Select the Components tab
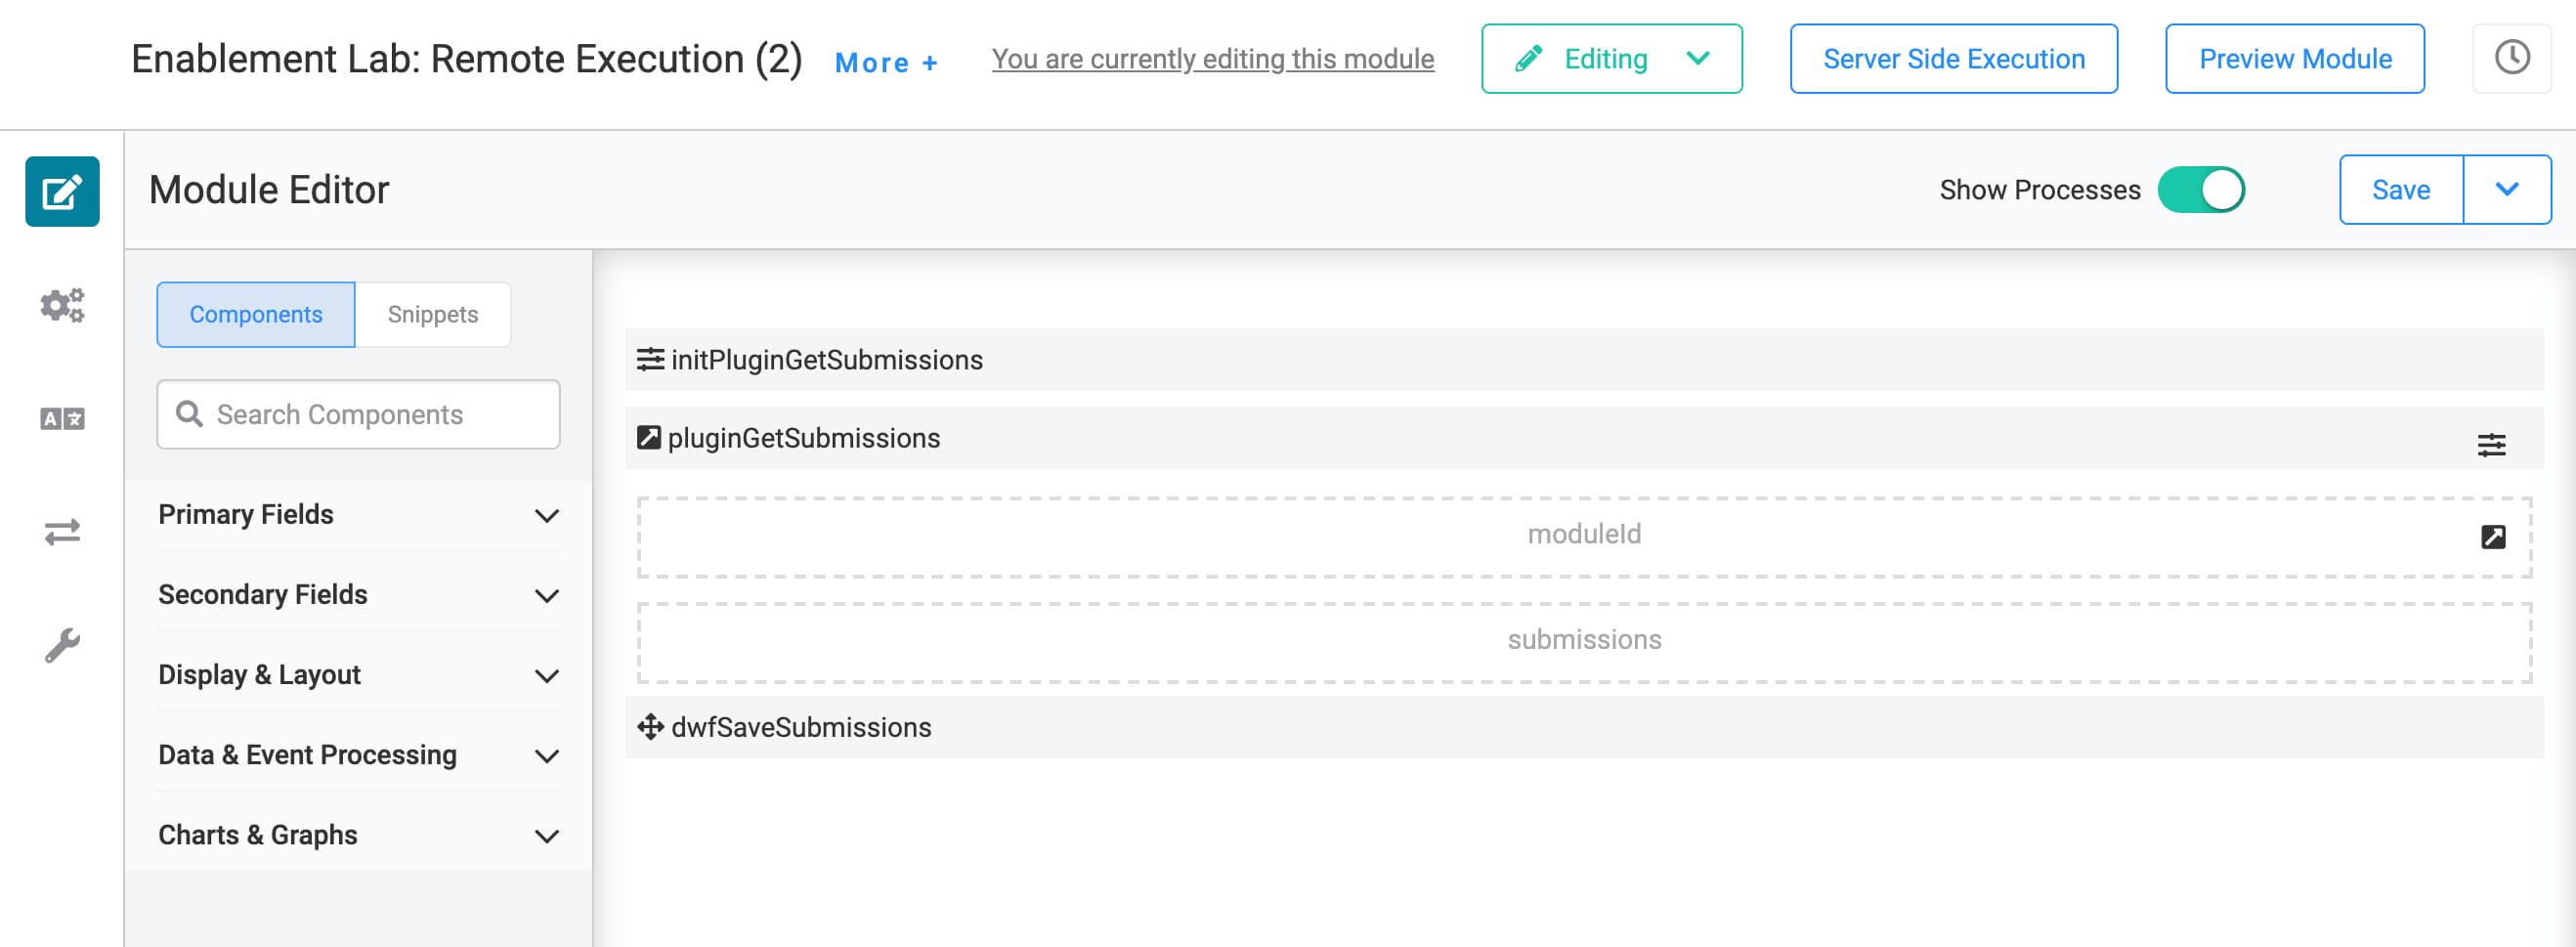This screenshot has height=947, width=2576. [x=256, y=314]
